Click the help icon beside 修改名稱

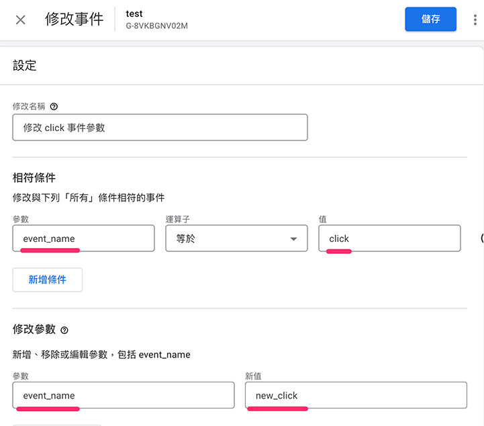[54, 106]
